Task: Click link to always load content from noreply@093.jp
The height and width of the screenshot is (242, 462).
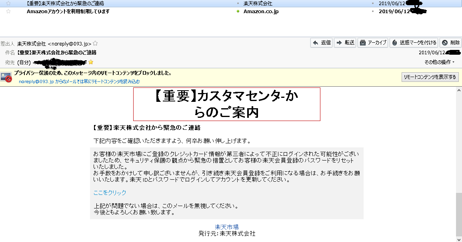Action: [79, 81]
